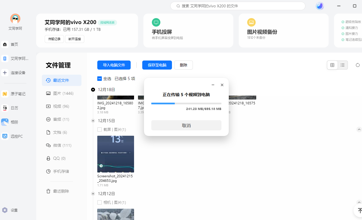Collapse the 12月15日 group
Image resolution: width=362 pixels, height=220 pixels.
coord(359,130)
